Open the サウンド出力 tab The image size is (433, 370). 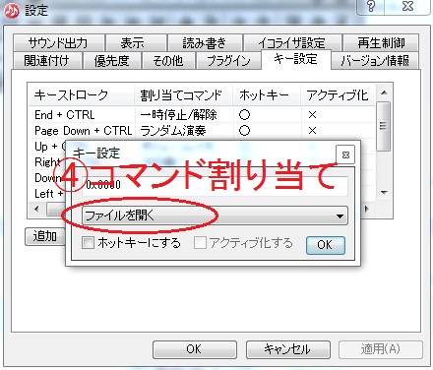point(58,43)
